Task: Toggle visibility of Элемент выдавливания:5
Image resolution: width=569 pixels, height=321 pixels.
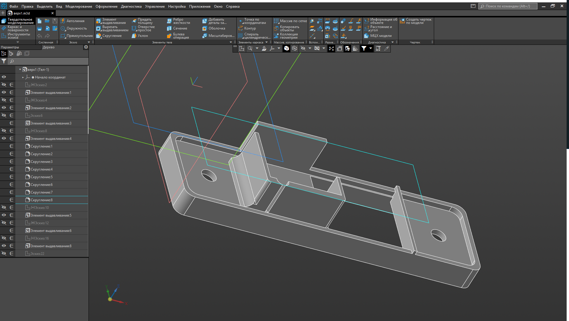Action: pyautogui.click(x=4, y=215)
